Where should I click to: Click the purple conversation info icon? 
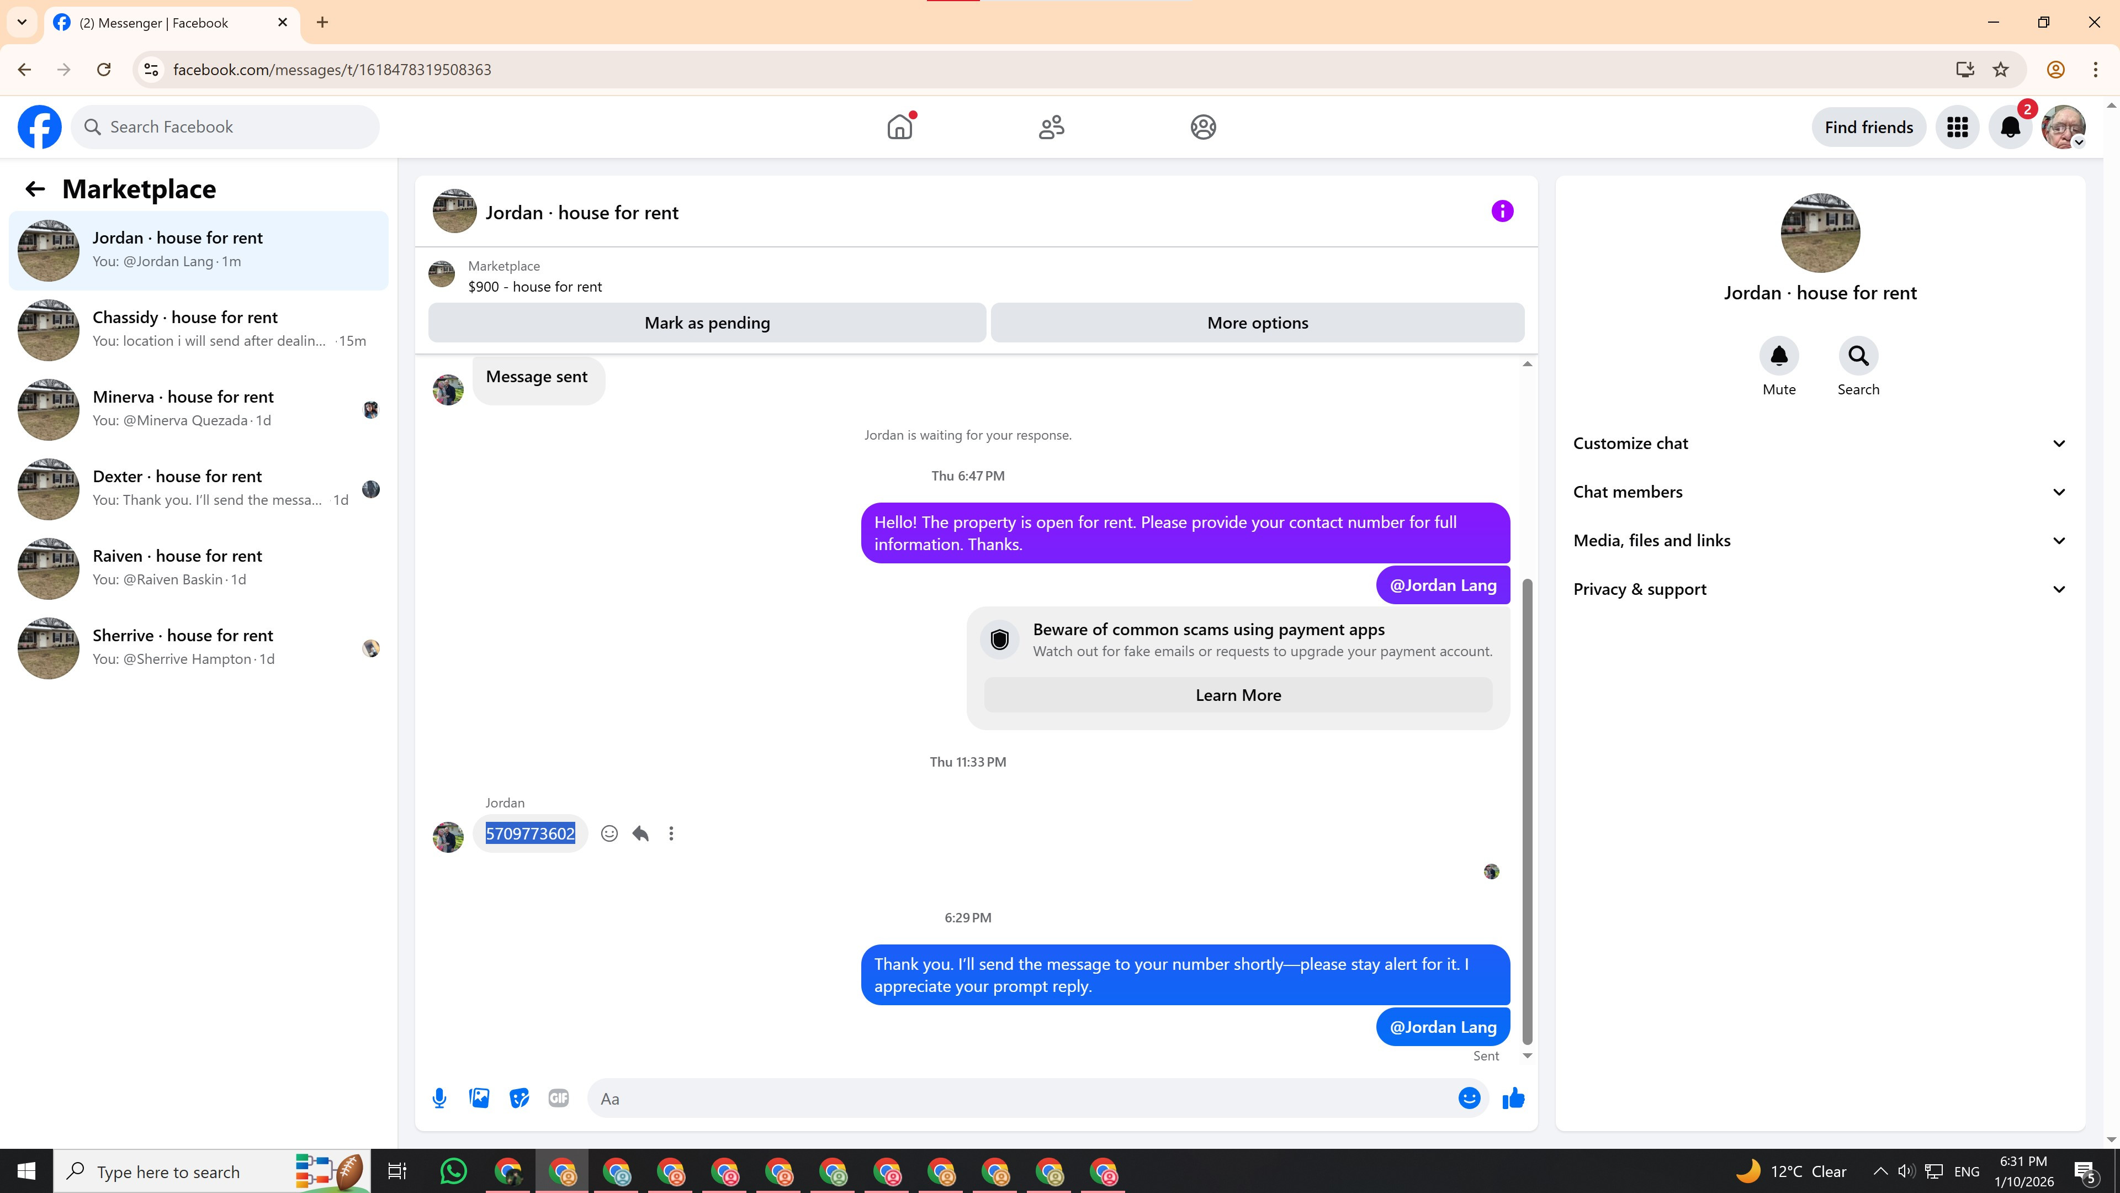(1502, 212)
